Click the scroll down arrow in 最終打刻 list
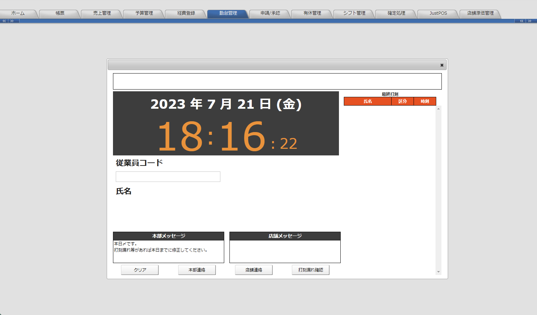The height and width of the screenshot is (315, 537). (x=438, y=272)
